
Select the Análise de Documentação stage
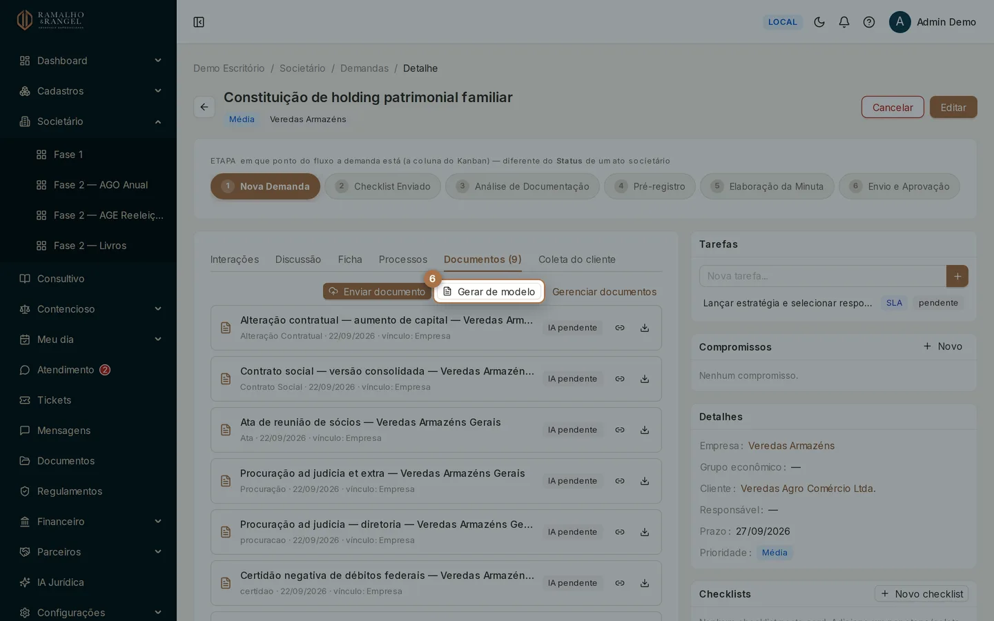(523, 186)
